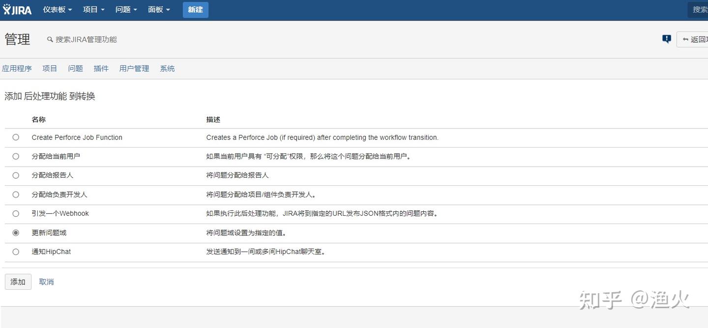708x328 pixels.
Task: Click the magnifier icon in admin search
Action: click(50, 40)
